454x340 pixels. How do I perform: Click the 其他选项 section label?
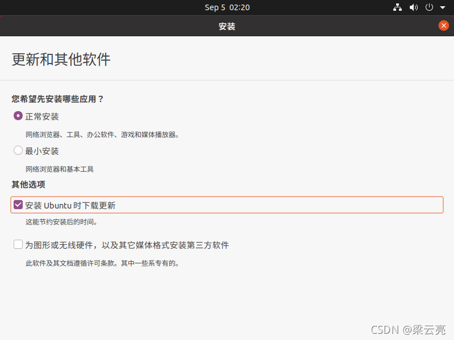[28, 185]
